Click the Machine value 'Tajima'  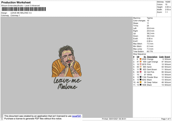coord(150,18)
